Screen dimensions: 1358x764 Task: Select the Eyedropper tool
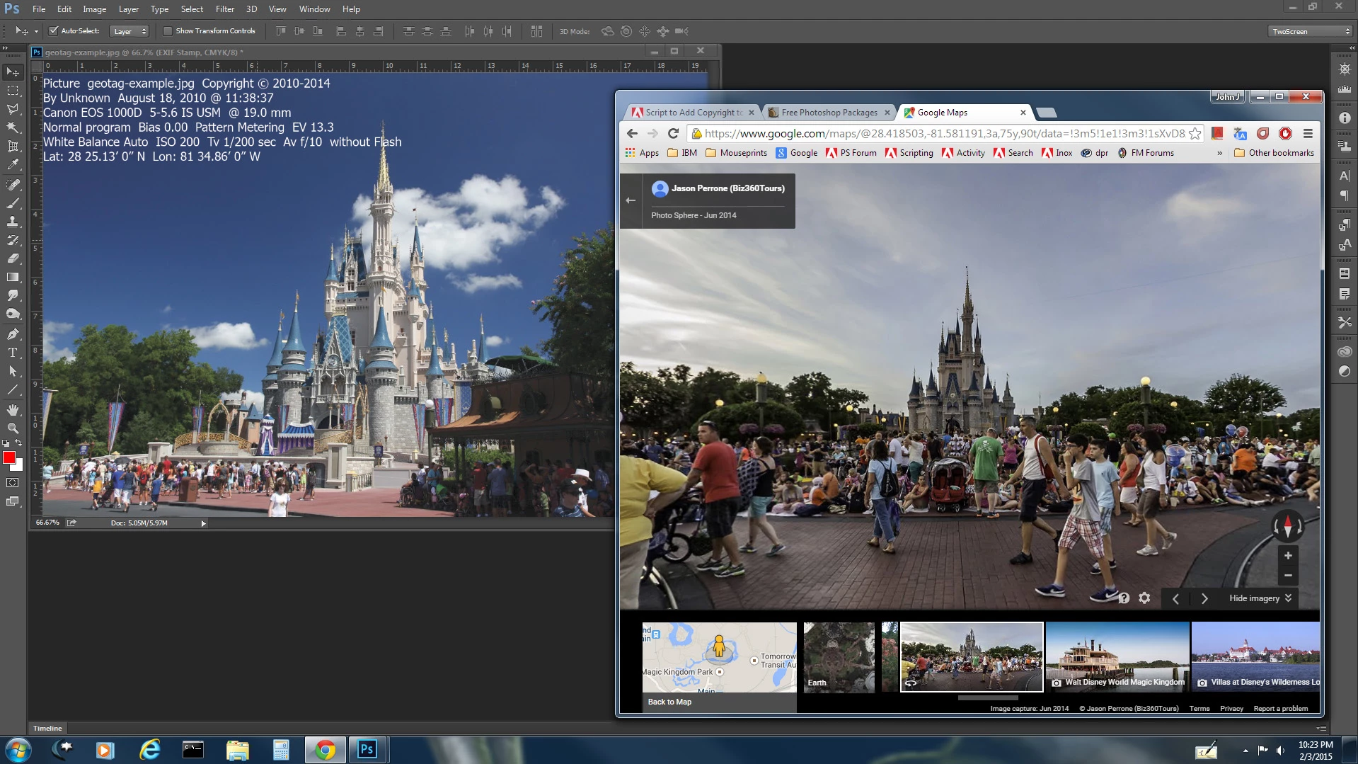coord(13,165)
